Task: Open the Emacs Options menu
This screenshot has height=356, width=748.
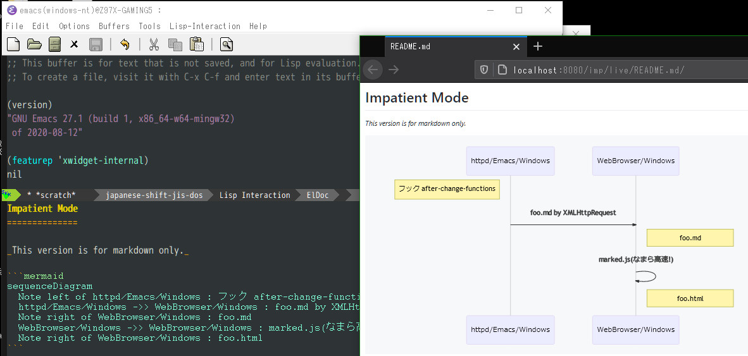Action: [74, 26]
